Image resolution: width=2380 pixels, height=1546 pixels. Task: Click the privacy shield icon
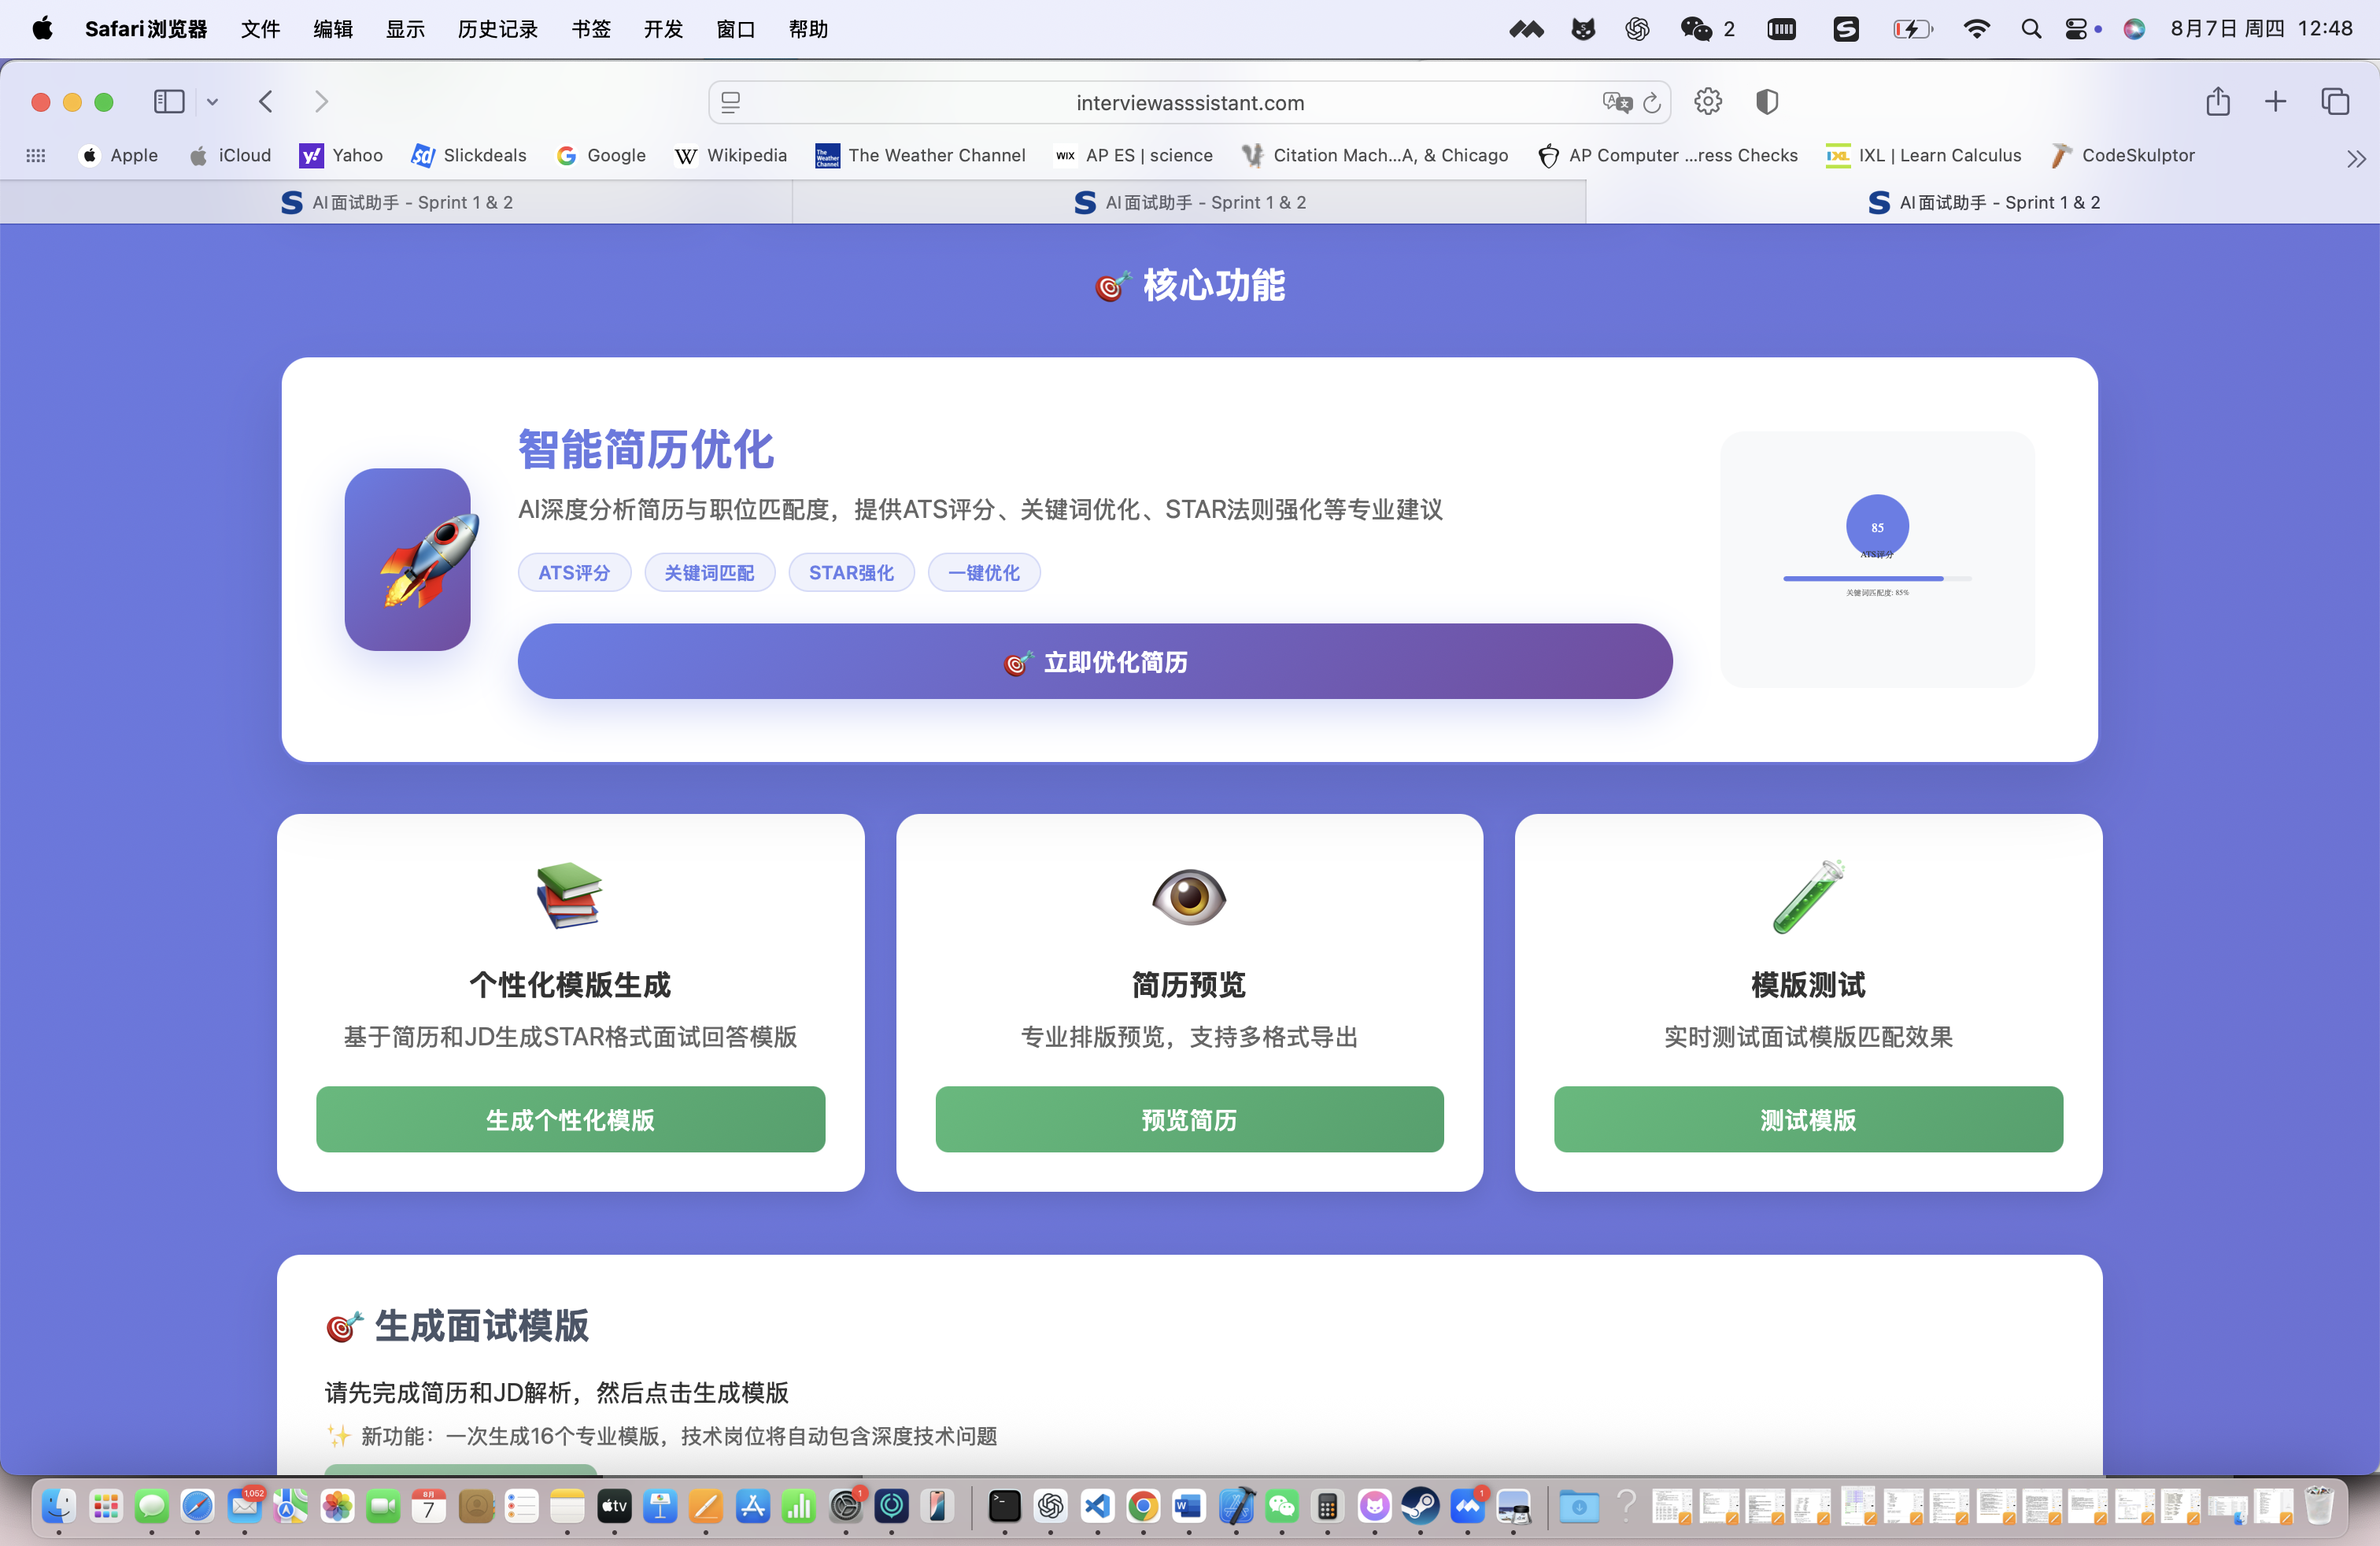1767,102
